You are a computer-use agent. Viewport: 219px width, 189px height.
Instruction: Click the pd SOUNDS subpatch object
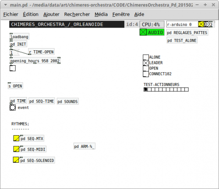68,101
